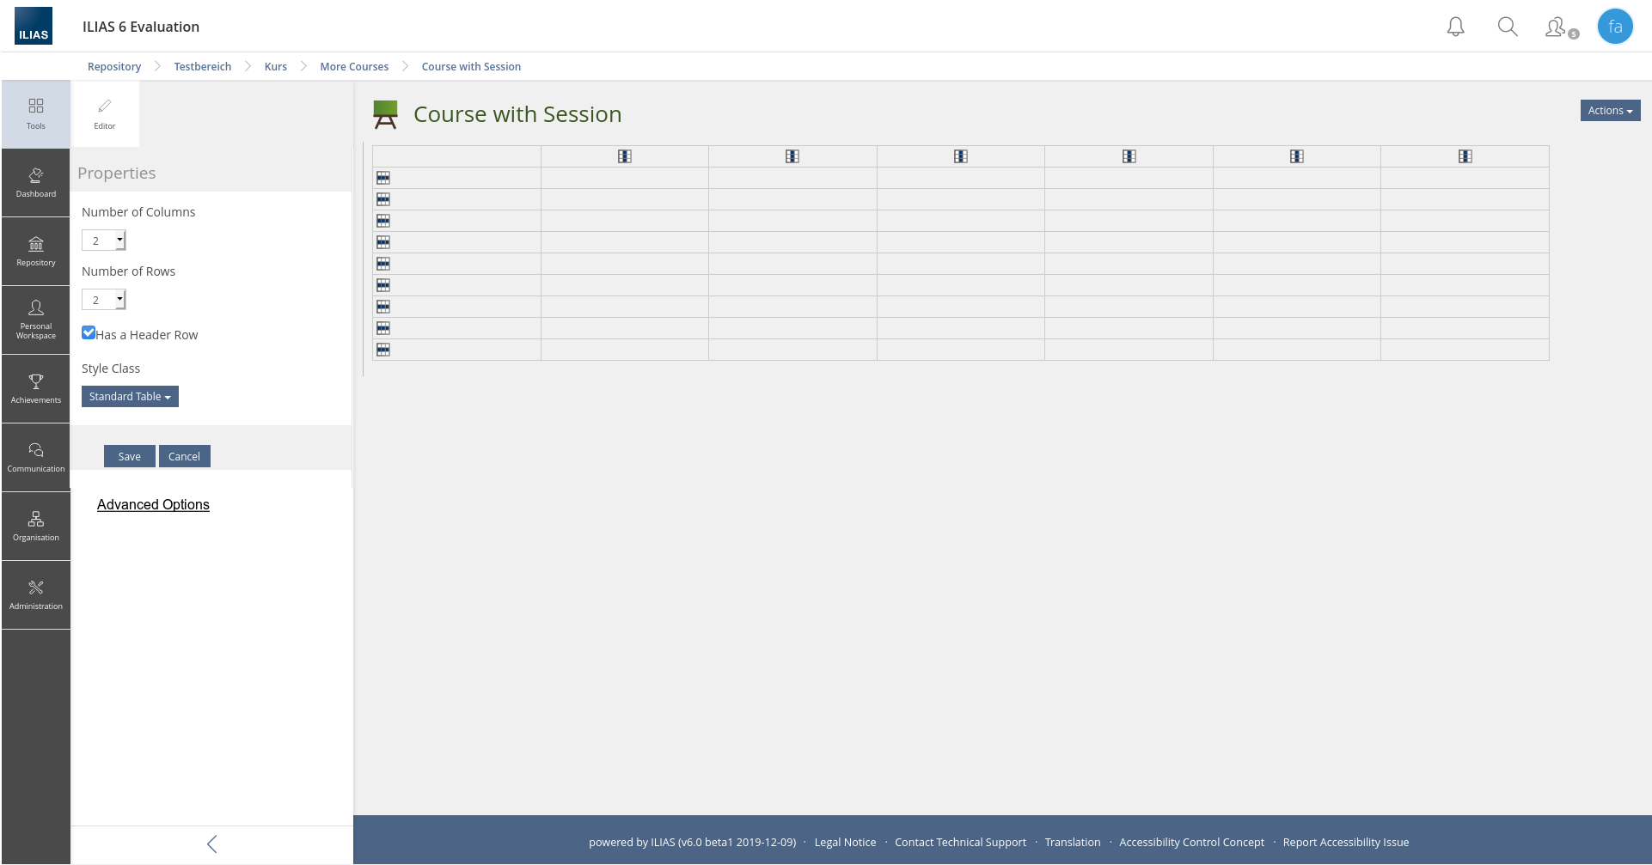The image size is (1652, 865).
Task: Open the Dashboard sidebar item
Action: click(x=36, y=183)
